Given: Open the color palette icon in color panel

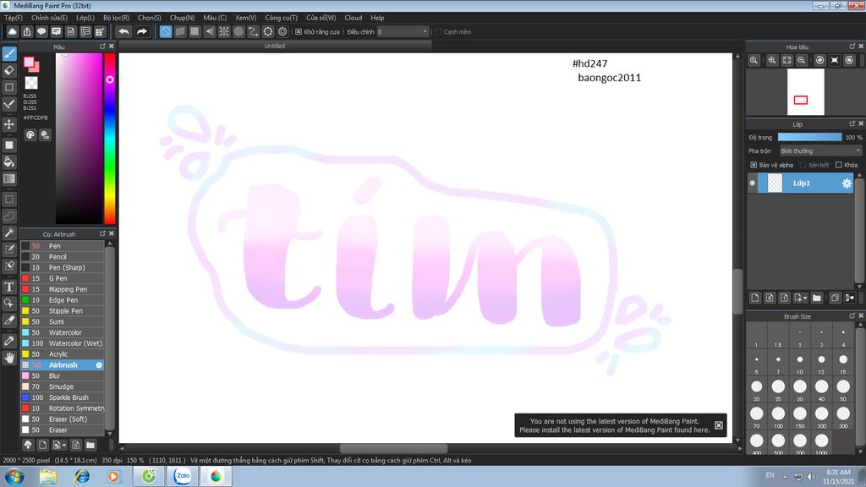Looking at the screenshot, I should (x=30, y=134).
